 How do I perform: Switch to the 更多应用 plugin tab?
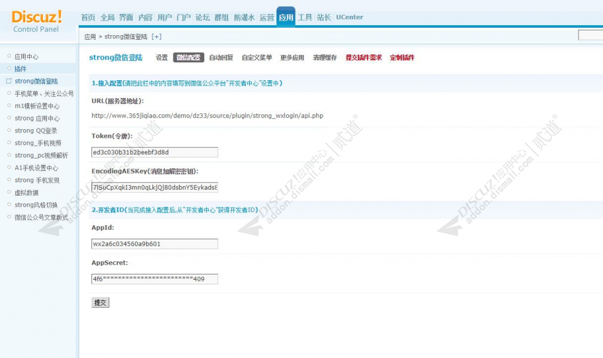tap(292, 58)
